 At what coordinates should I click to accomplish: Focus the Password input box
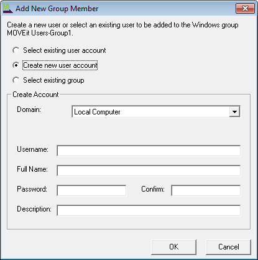point(91,190)
